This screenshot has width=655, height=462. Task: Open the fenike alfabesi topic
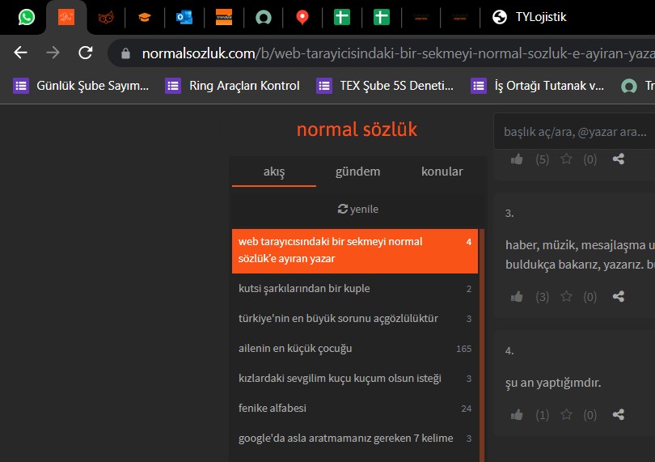273,409
